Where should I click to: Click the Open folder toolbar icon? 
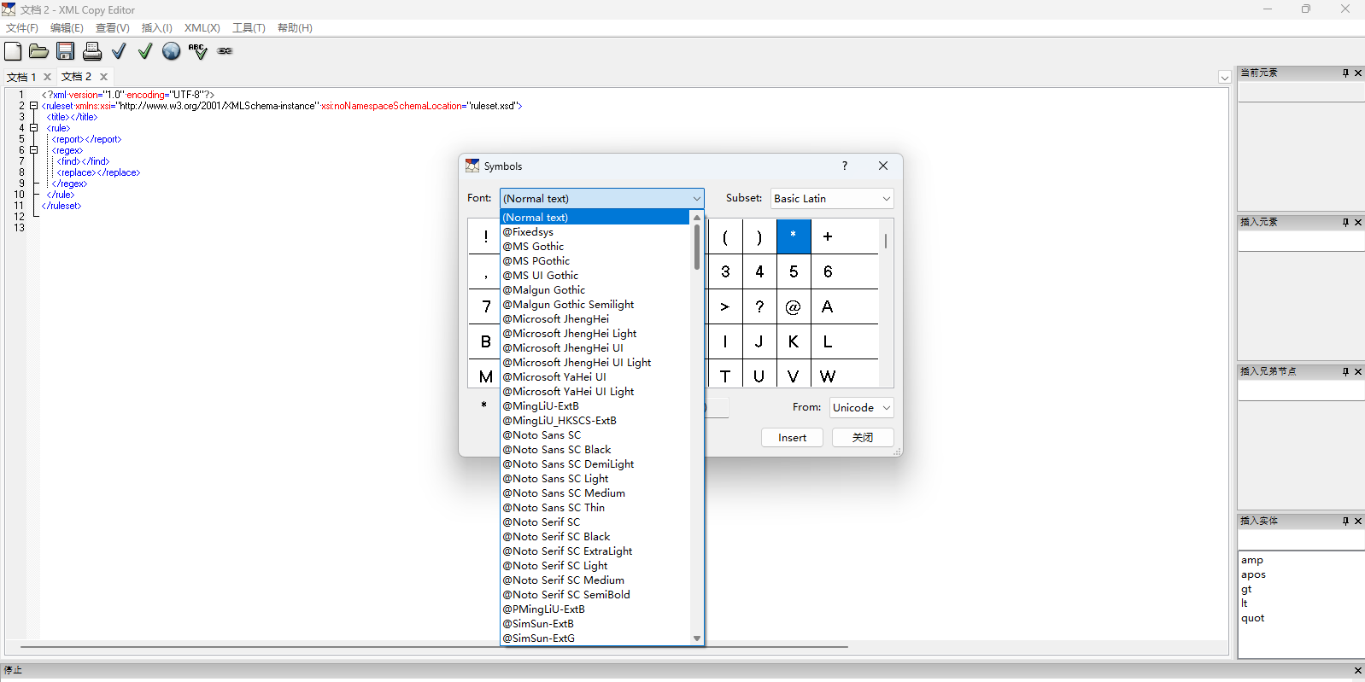coord(38,51)
